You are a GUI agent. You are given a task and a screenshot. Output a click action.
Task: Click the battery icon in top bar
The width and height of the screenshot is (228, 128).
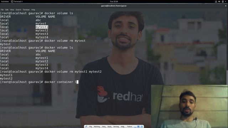pyautogui.click(x=223, y=1)
